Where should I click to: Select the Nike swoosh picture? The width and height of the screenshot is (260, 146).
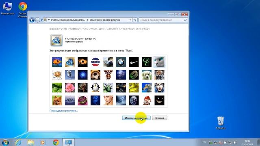point(134,62)
